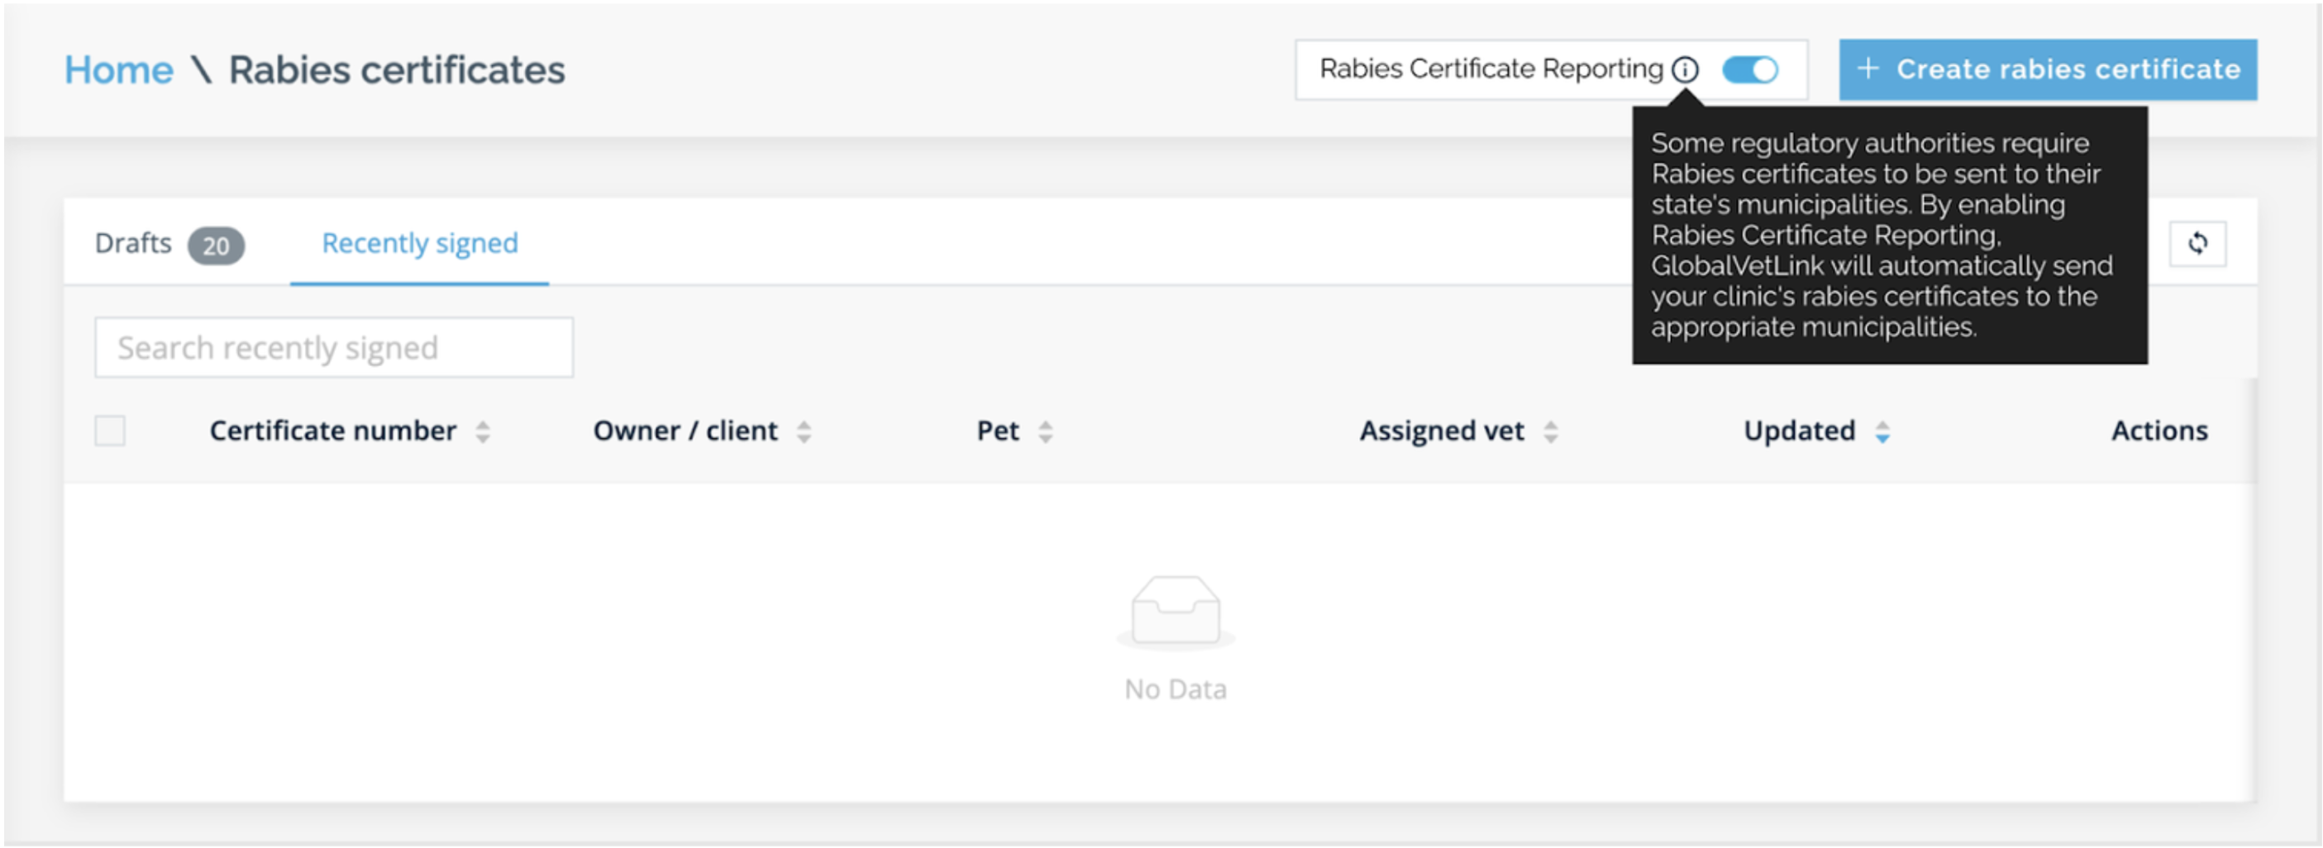Select the Recently signed tab
Screen dimensions: 2323x848
pyautogui.click(x=419, y=243)
